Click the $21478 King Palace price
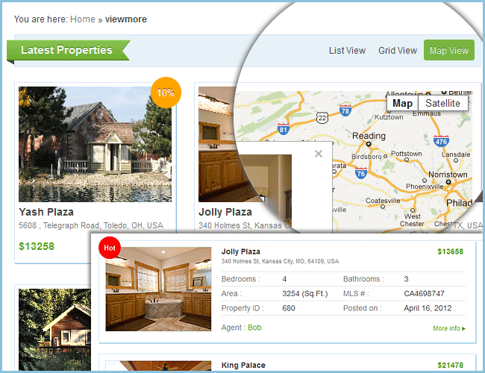Image resolution: width=485 pixels, height=373 pixels. tap(451, 366)
